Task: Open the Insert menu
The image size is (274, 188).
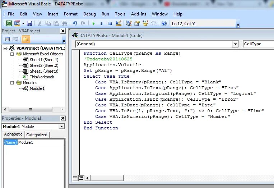Action: (53, 14)
